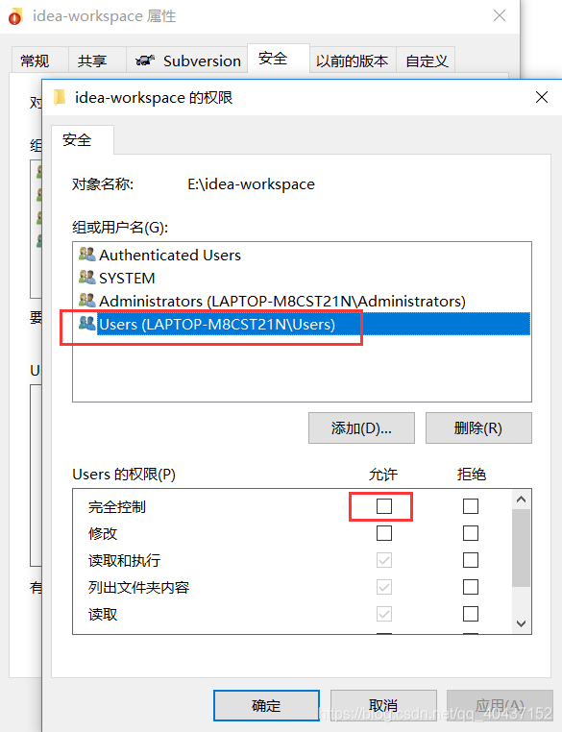The height and width of the screenshot is (732, 562).
Task: Check Deny for 读取 permission
Action: coord(471,614)
